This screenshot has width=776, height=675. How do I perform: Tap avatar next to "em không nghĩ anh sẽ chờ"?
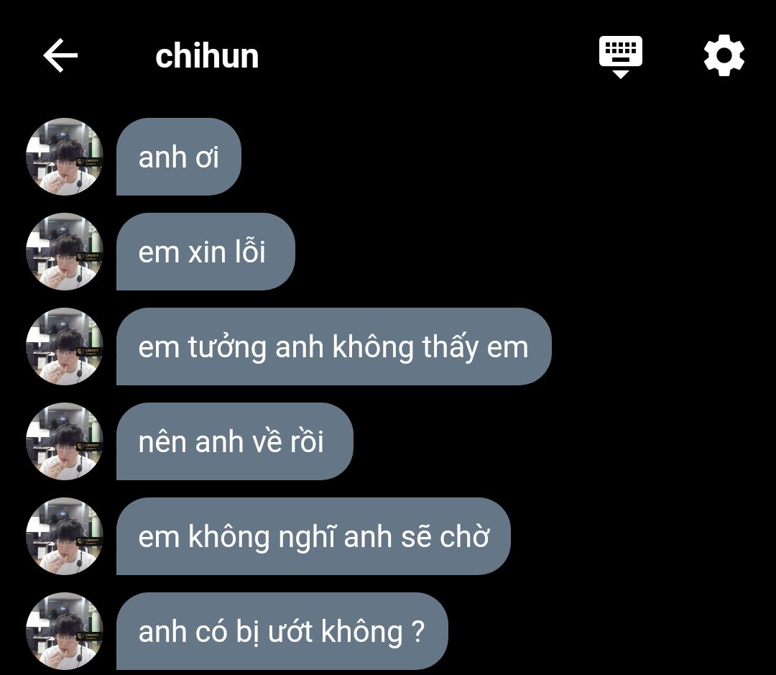(x=65, y=536)
